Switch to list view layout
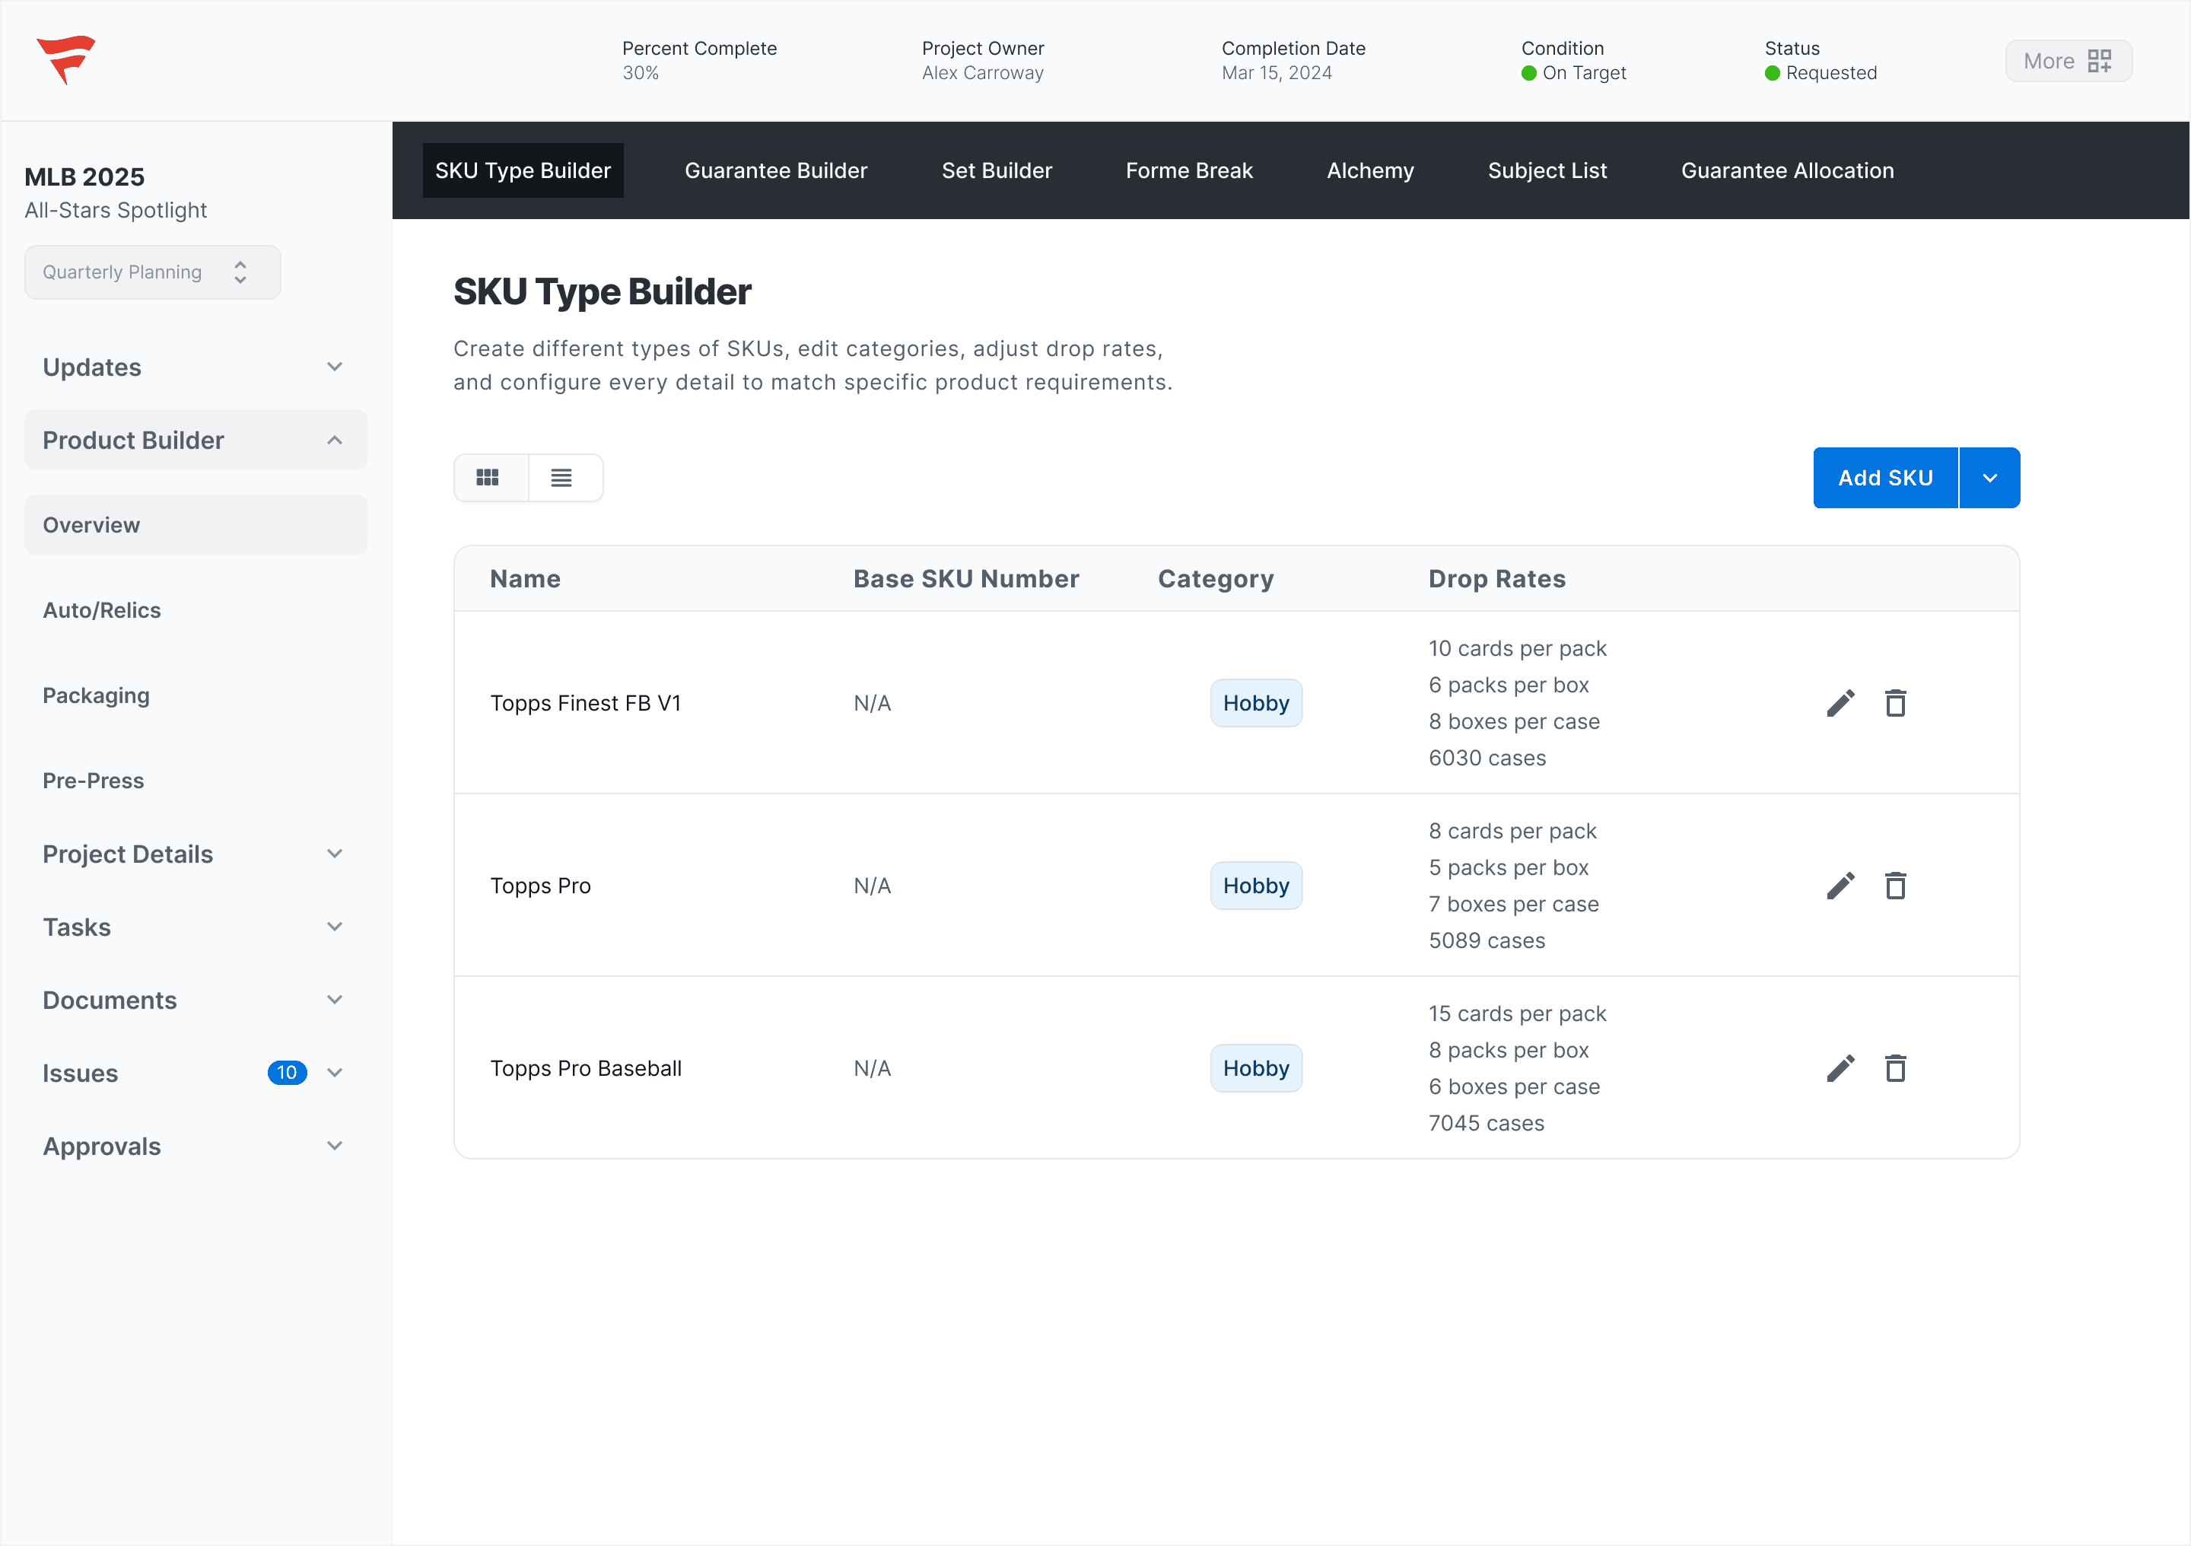The width and height of the screenshot is (2191, 1546). pyautogui.click(x=562, y=478)
